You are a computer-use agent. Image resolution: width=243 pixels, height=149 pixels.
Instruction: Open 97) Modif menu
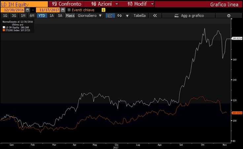(x=137, y=4)
